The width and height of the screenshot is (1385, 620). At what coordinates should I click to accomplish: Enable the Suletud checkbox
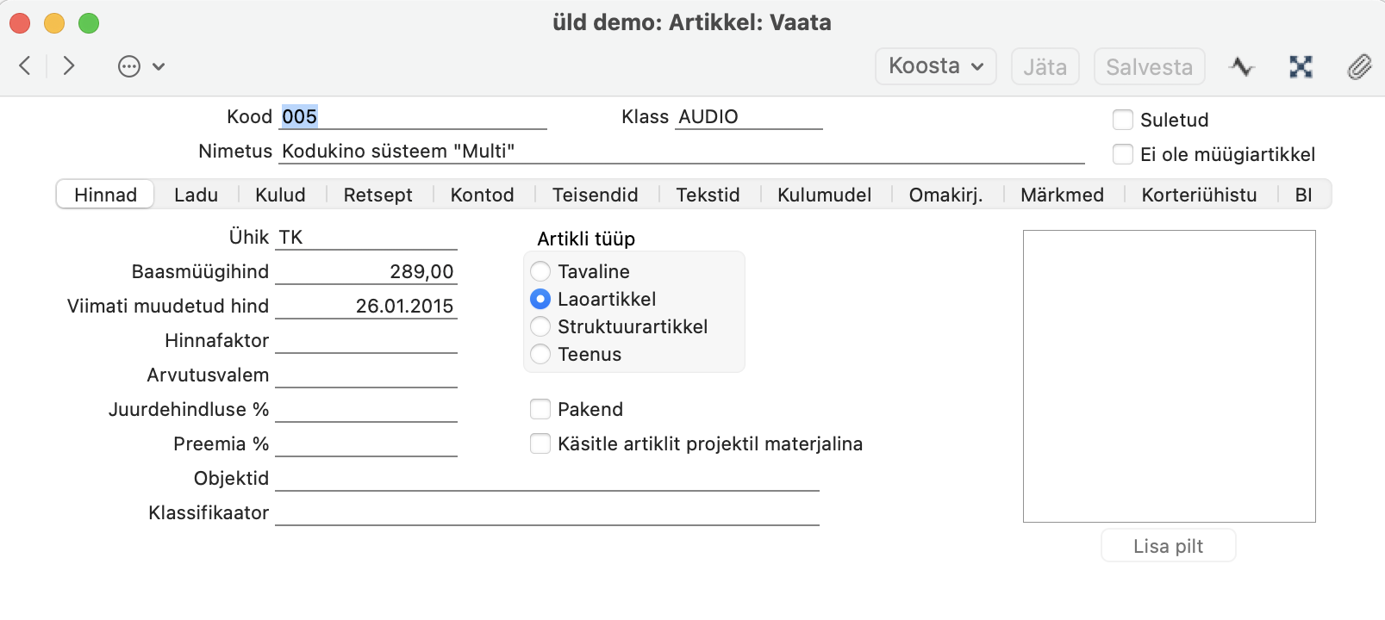point(1123,120)
